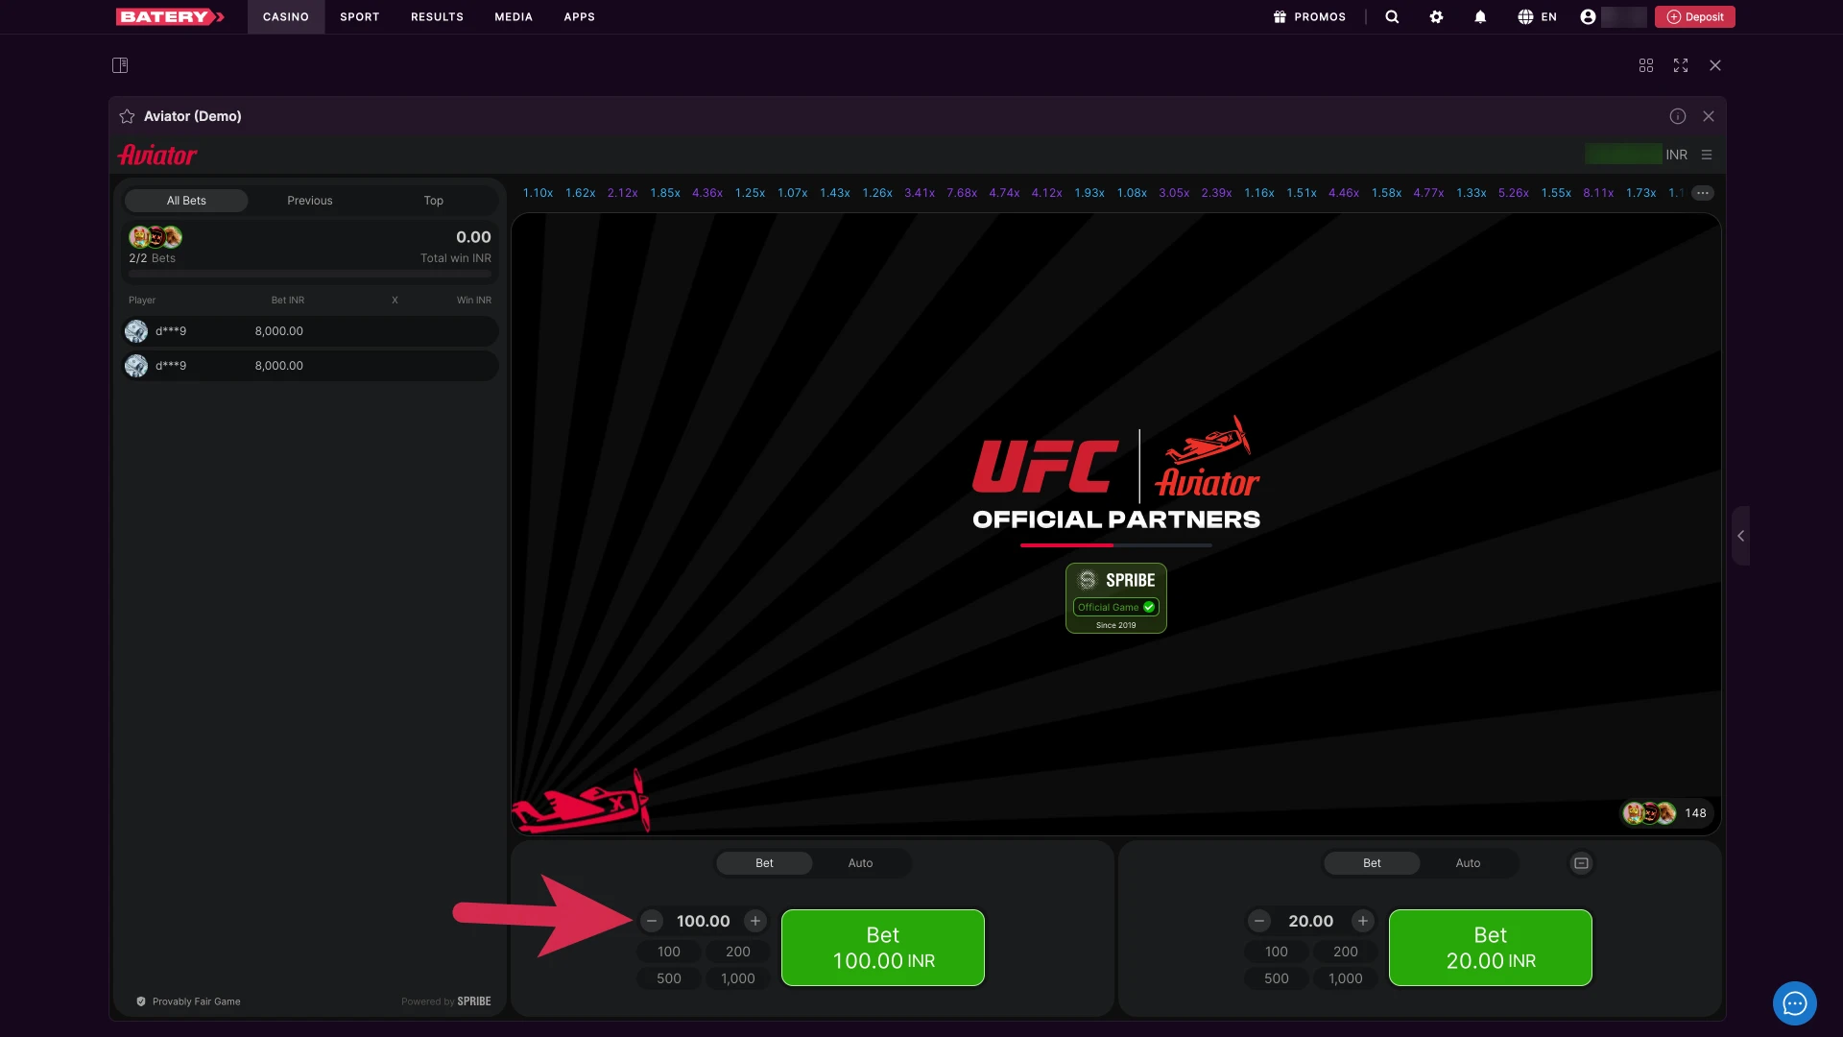Click the 7.68x history multiplier

[962, 193]
